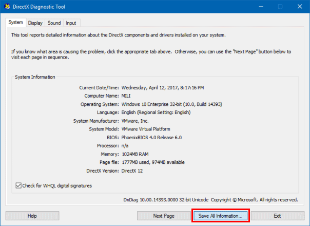This screenshot has width=310, height=226.
Task: Click the BIOS value PhoenixBIOS text
Action: (x=151, y=137)
